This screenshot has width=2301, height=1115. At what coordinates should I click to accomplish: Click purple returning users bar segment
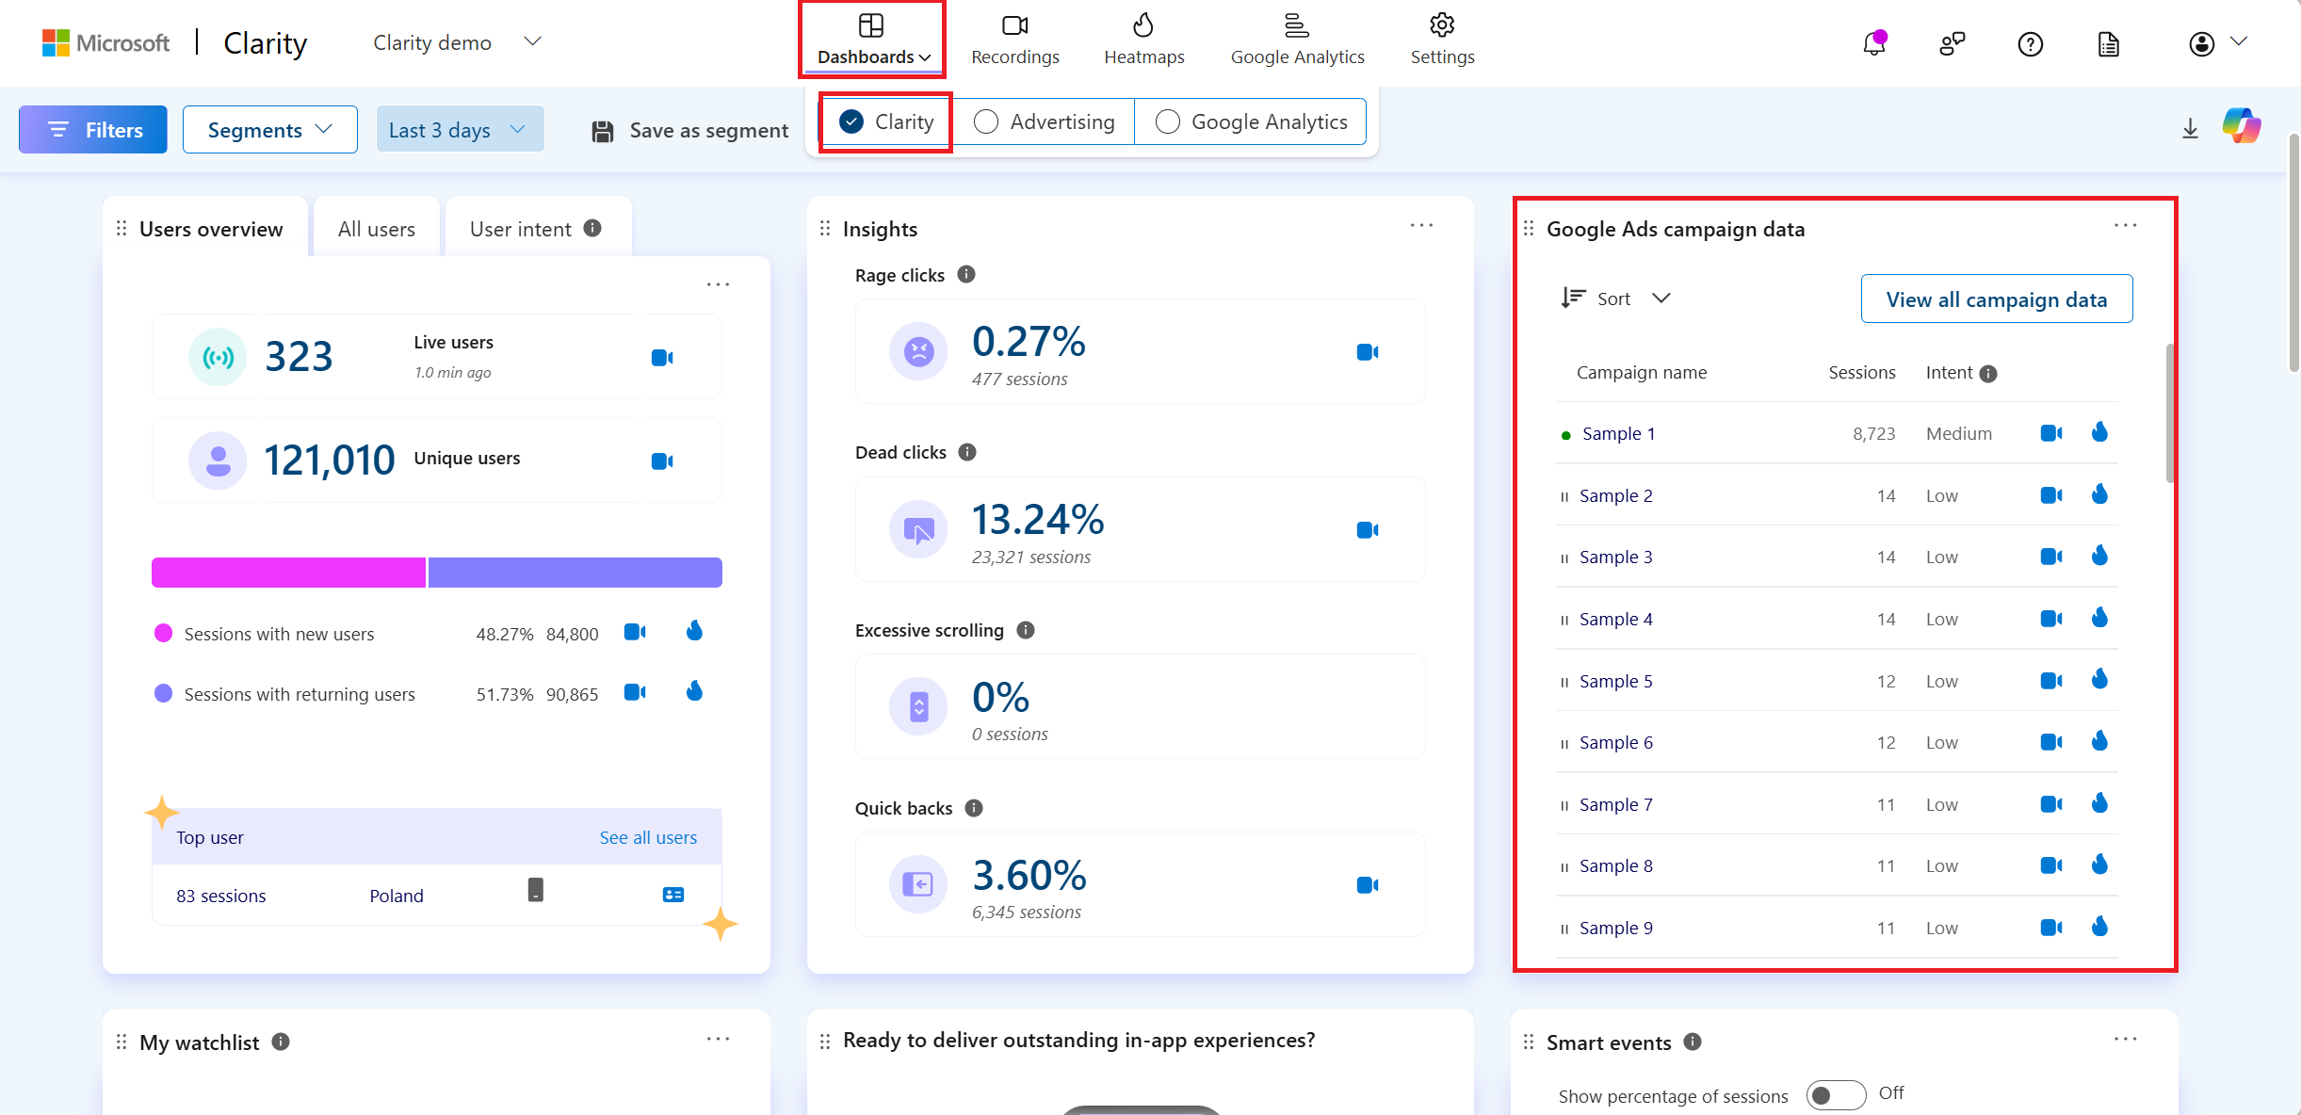click(575, 573)
